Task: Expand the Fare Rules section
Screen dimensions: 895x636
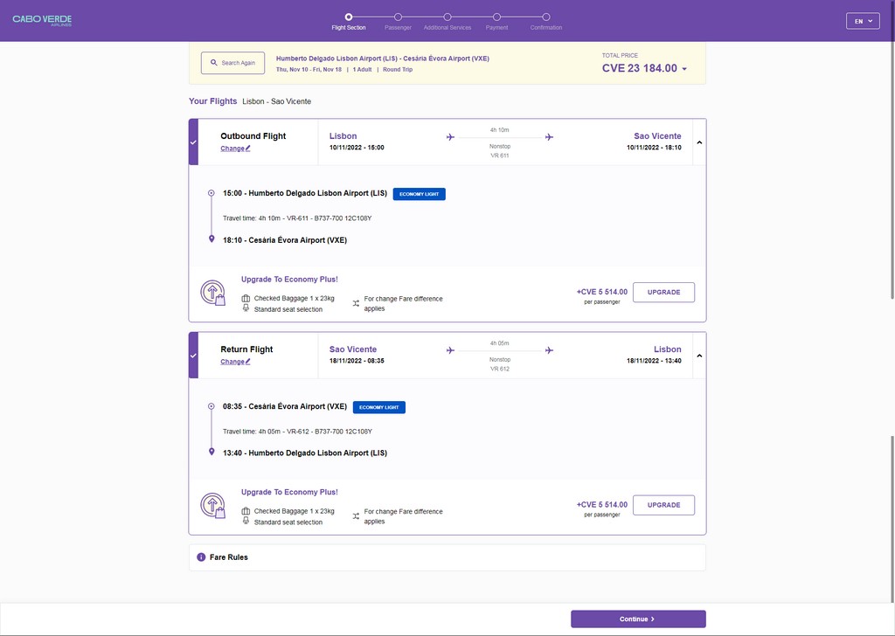Action: (447, 557)
